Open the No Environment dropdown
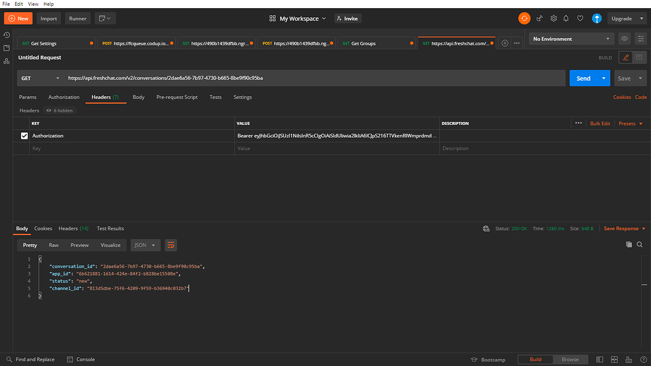651x366 pixels. click(570, 39)
